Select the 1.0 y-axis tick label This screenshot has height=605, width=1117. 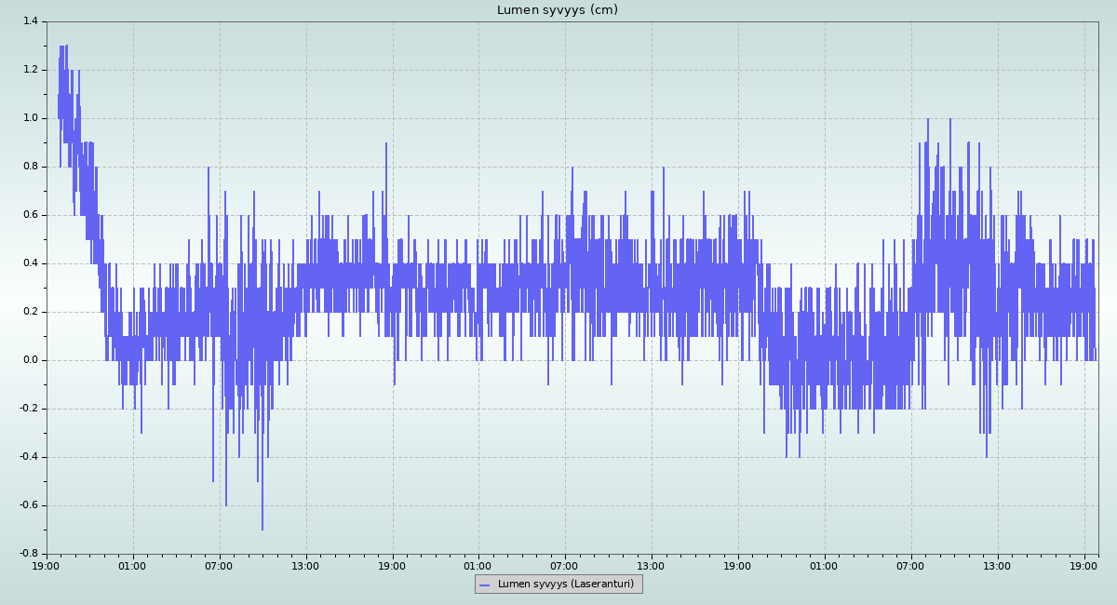point(30,118)
